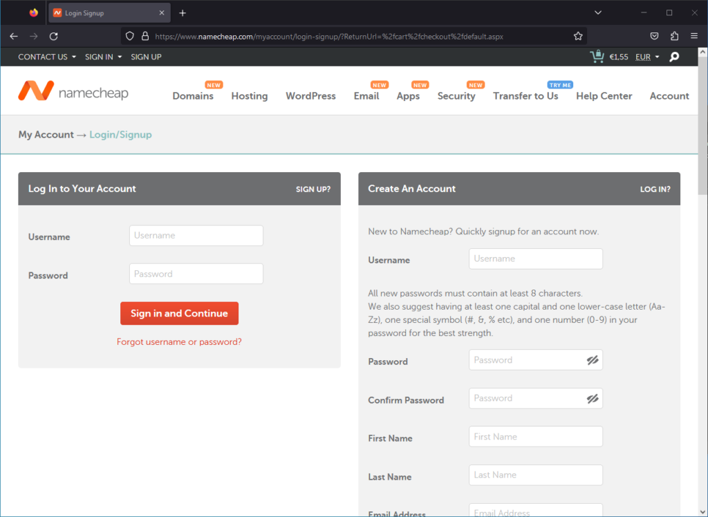Open site search with the magnifier icon

coord(674,57)
